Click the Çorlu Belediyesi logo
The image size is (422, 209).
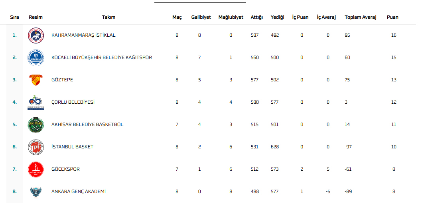[x=36, y=102]
